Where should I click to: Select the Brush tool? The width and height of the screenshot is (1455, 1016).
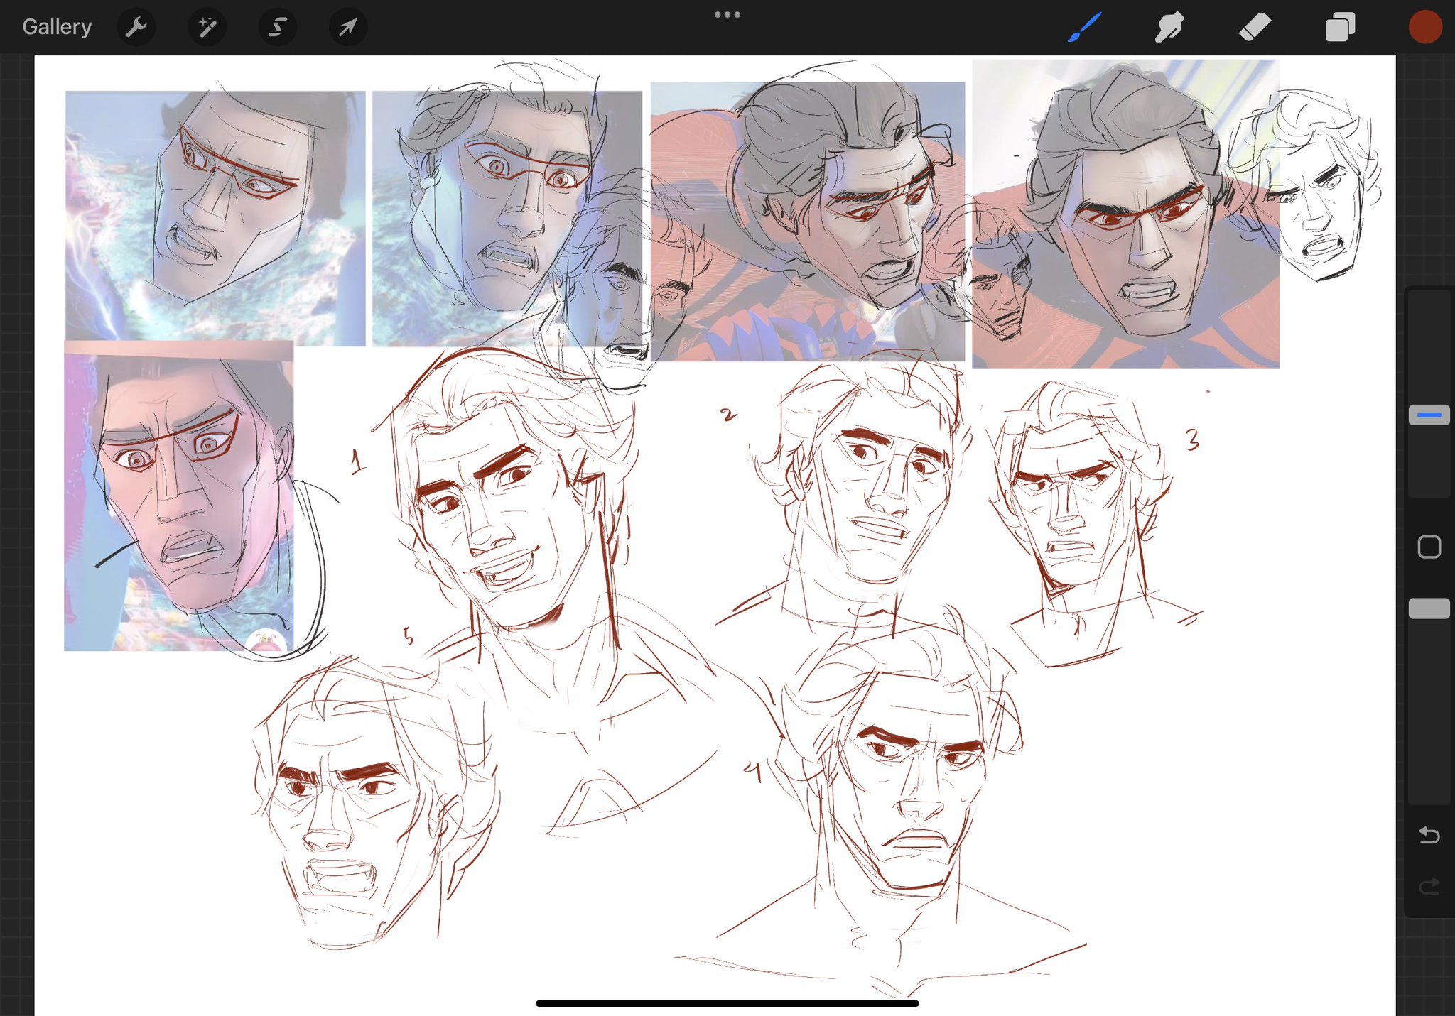pos(1084,27)
